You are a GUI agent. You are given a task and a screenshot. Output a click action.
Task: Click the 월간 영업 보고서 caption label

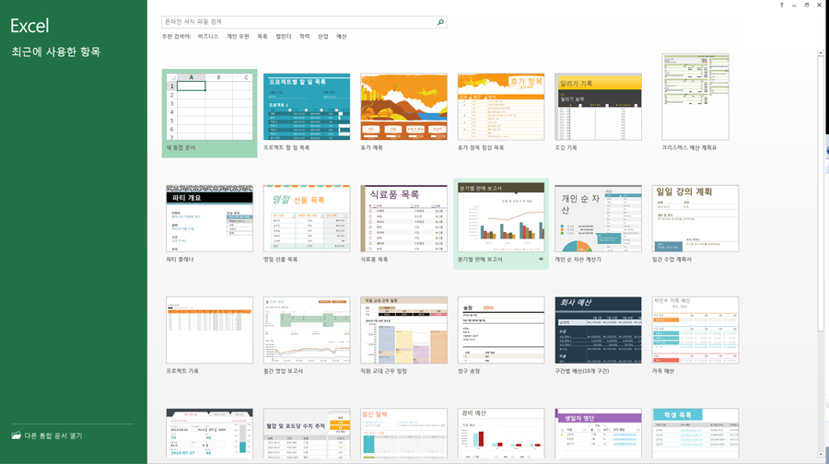(x=283, y=371)
